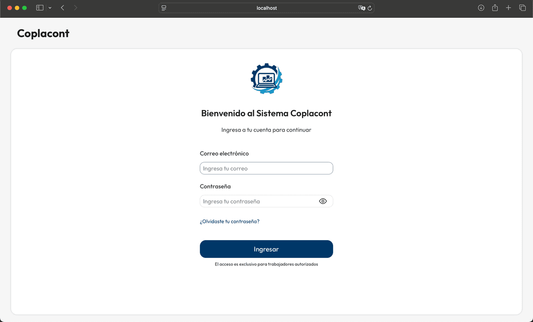The width and height of the screenshot is (533, 322).
Task: Click the localhost address bar
Action: tap(266, 8)
